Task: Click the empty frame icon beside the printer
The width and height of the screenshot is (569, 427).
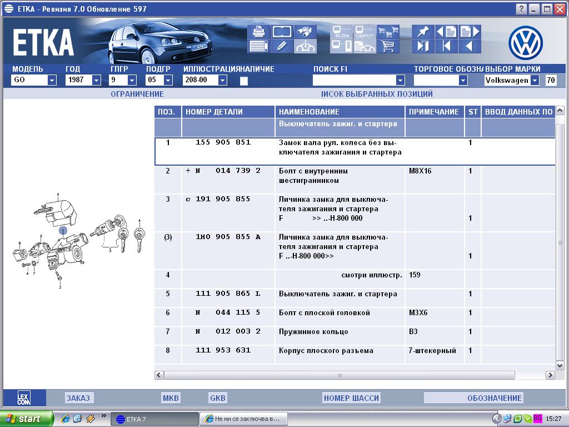Action: [282, 32]
